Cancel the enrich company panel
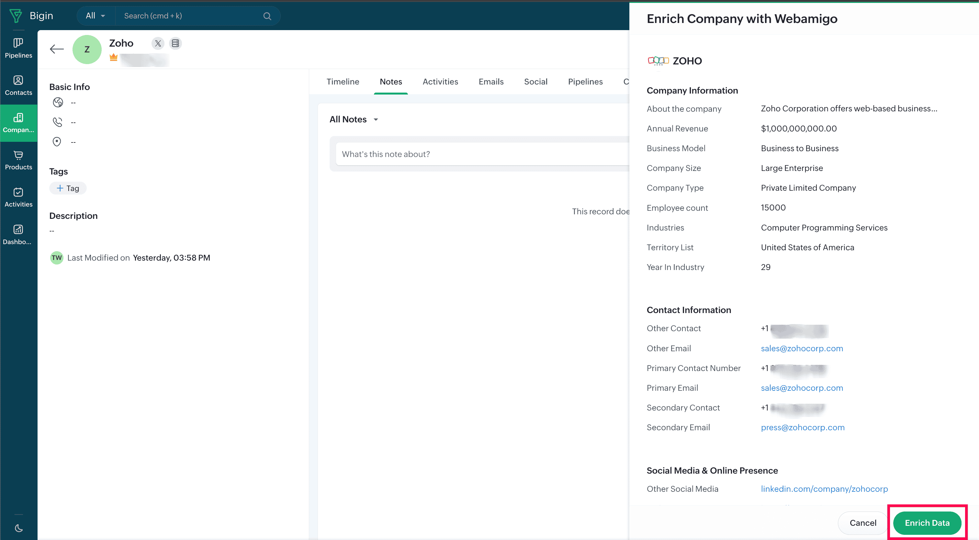979x540 pixels. 863,523
